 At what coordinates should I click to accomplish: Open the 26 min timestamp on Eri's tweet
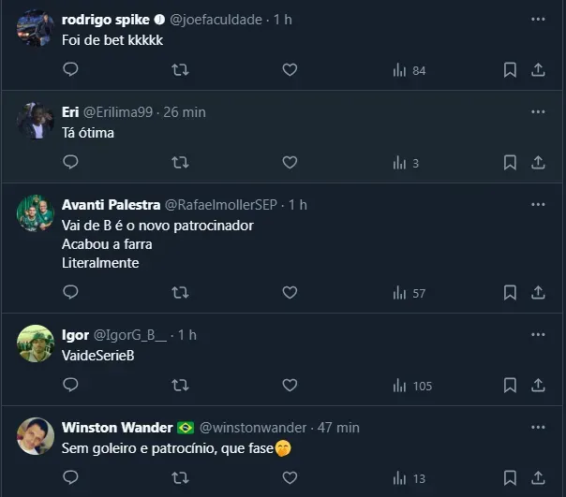[185, 112]
